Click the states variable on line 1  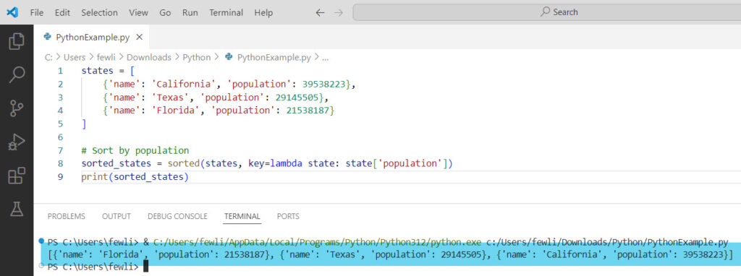pyautogui.click(x=98, y=71)
